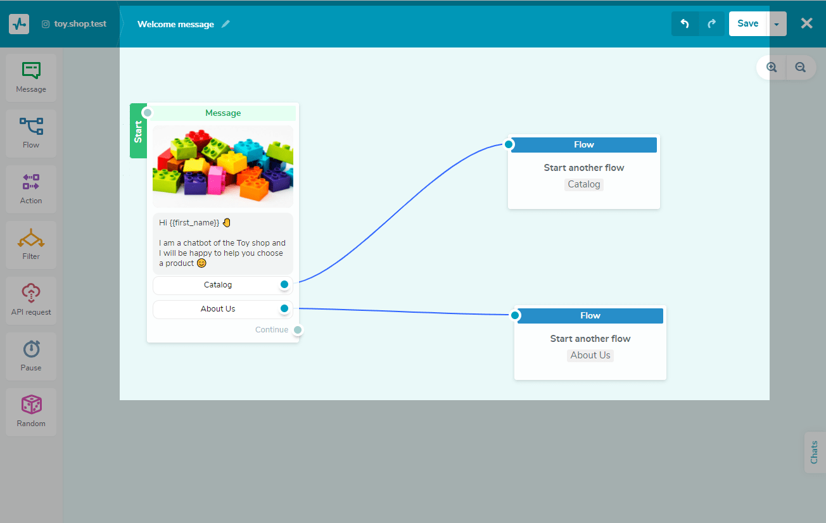
Task: Rename flow via pencil edit icon
Action: 226,23
